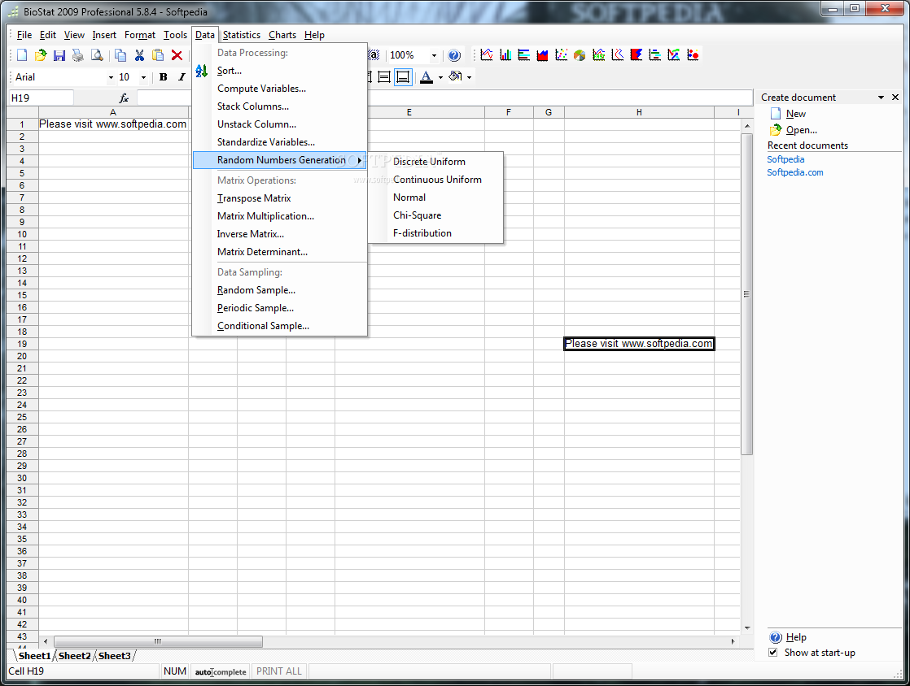910x686 pixels.
Task: Click the Paste clipboard icon
Action: [x=158, y=55]
